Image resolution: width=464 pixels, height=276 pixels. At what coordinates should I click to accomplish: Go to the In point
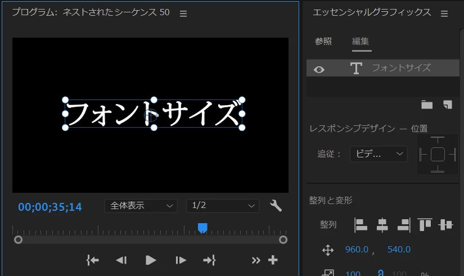93,260
